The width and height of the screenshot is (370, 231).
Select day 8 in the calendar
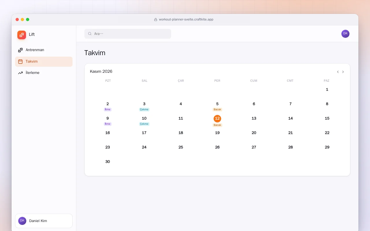point(327,104)
